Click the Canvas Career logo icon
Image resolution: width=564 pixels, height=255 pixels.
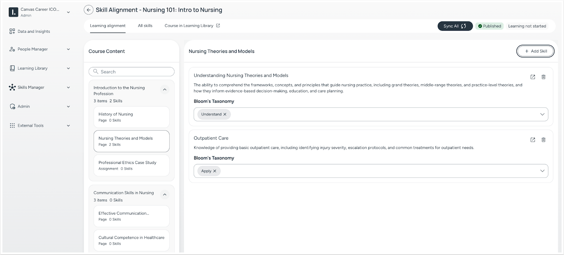point(13,12)
